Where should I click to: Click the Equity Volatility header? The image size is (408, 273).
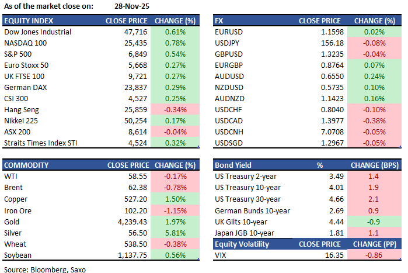click(x=247, y=244)
